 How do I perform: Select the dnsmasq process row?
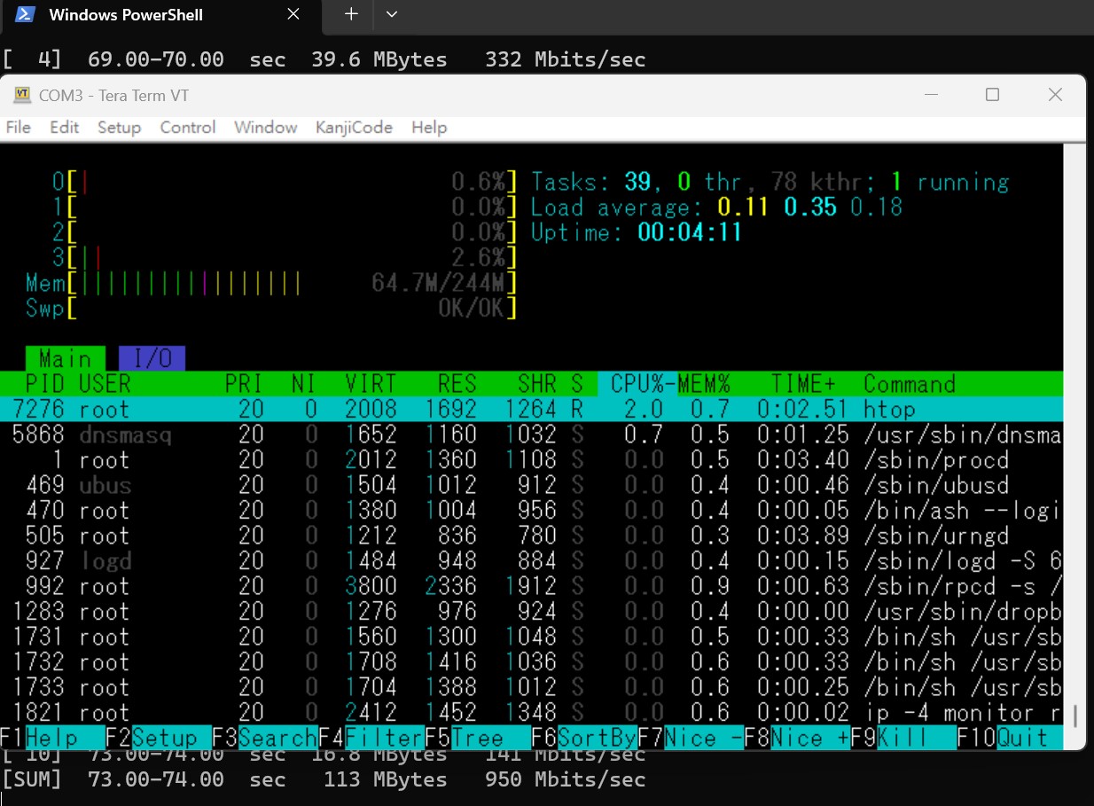coord(532,434)
